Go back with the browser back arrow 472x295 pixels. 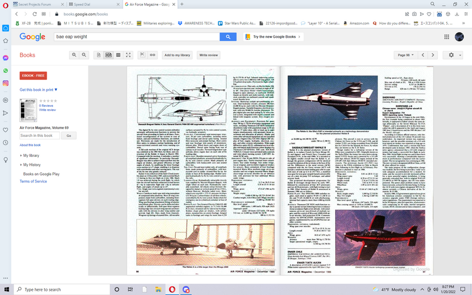point(17,14)
